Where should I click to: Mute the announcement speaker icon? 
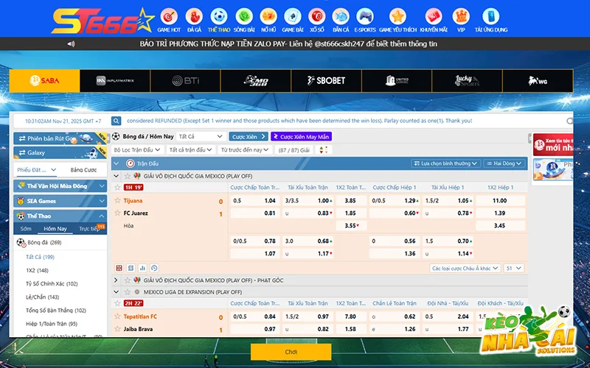(x=71, y=44)
